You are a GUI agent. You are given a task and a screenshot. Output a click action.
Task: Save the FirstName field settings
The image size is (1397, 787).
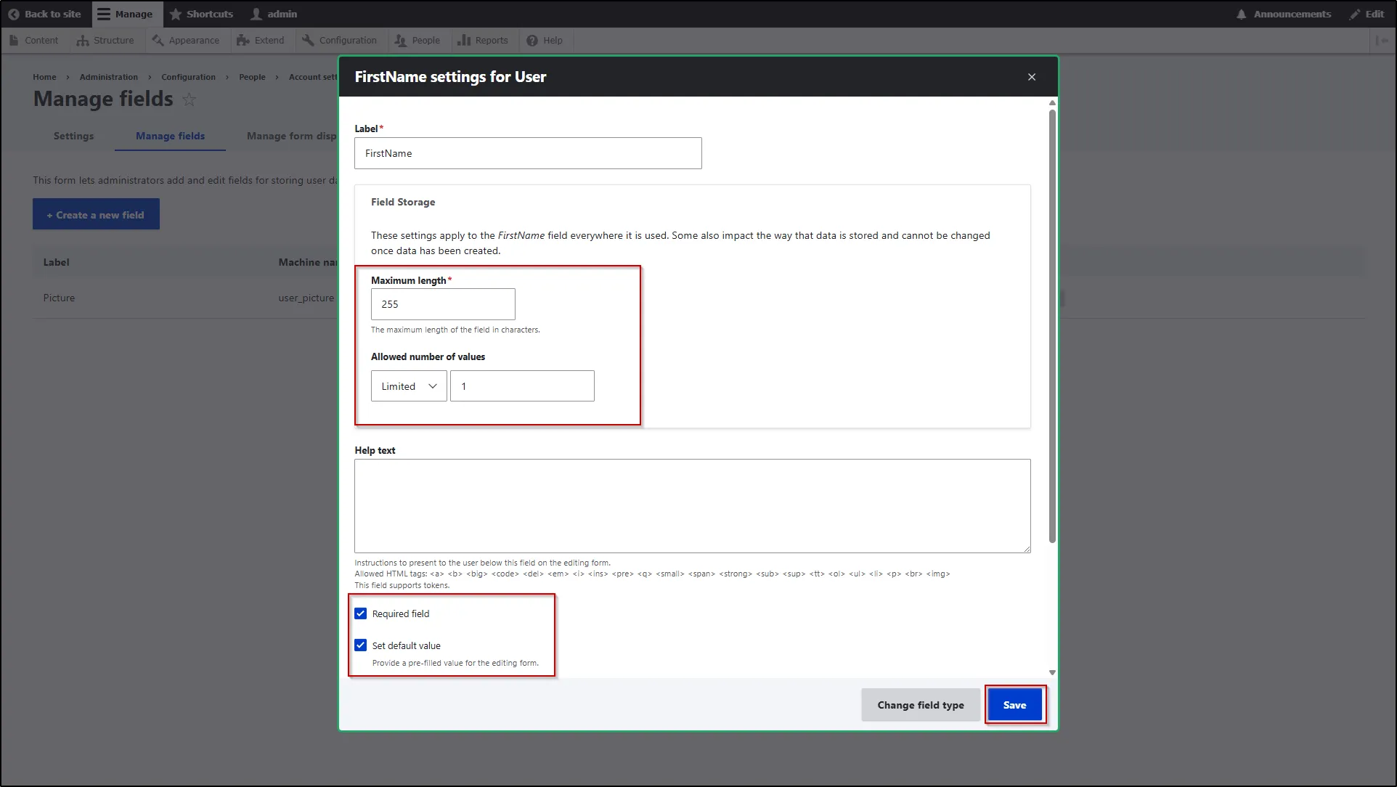1014,704
